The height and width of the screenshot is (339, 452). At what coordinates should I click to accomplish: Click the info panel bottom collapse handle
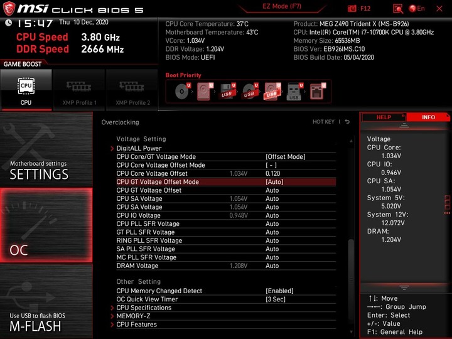click(404, 288)
